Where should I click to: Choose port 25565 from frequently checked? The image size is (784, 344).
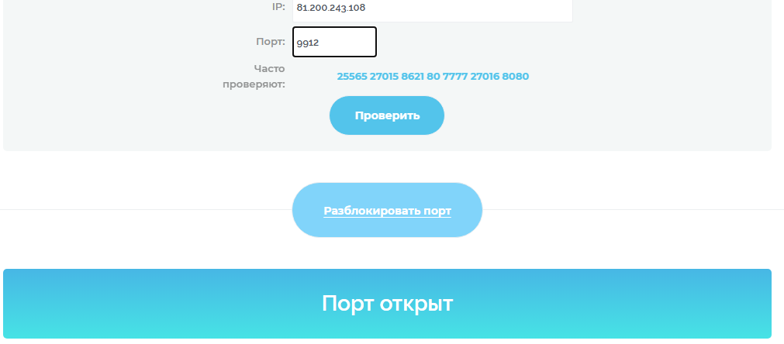point(352,77)
